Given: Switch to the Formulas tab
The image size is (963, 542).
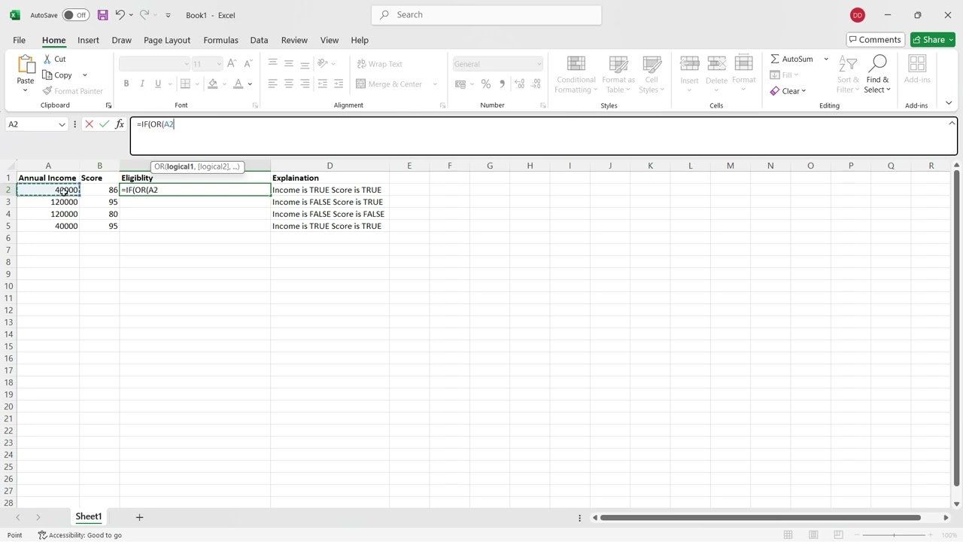Looking at the screenshot, I should pyautogui.click(x=220, y=40).
